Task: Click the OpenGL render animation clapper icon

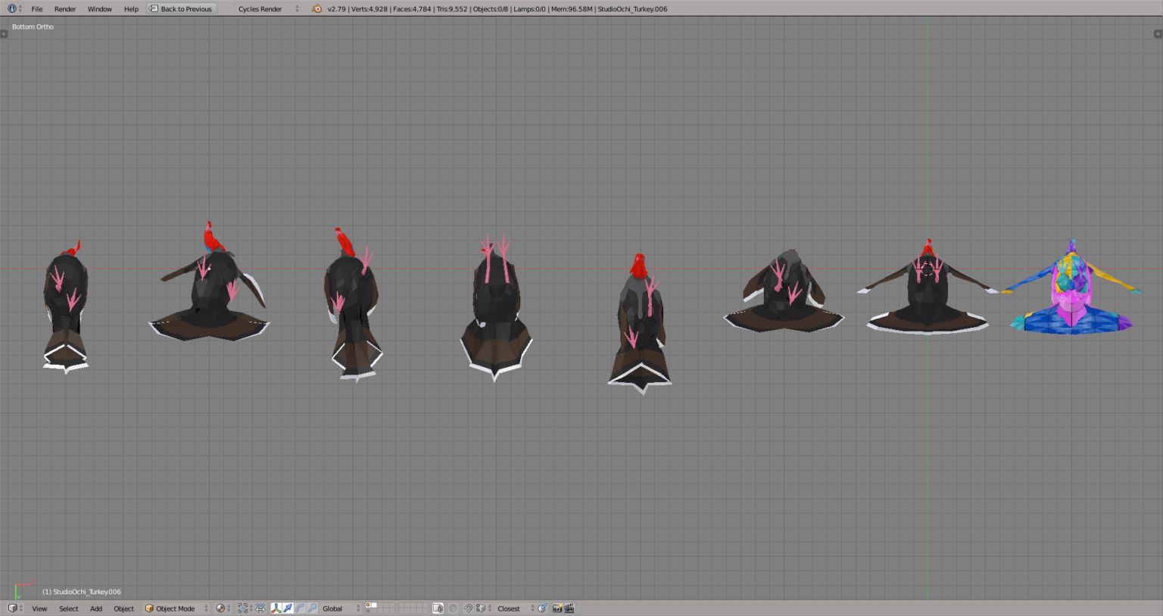Action: (x=569, y=608)
